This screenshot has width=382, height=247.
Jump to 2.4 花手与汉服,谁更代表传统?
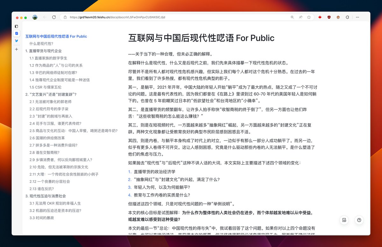[55, 123]
